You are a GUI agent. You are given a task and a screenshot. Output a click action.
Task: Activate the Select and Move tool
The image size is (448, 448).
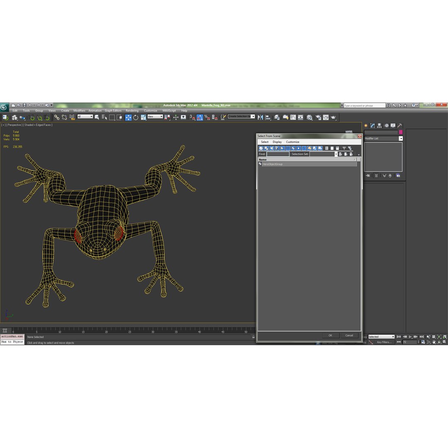click(x=128, y=117)
